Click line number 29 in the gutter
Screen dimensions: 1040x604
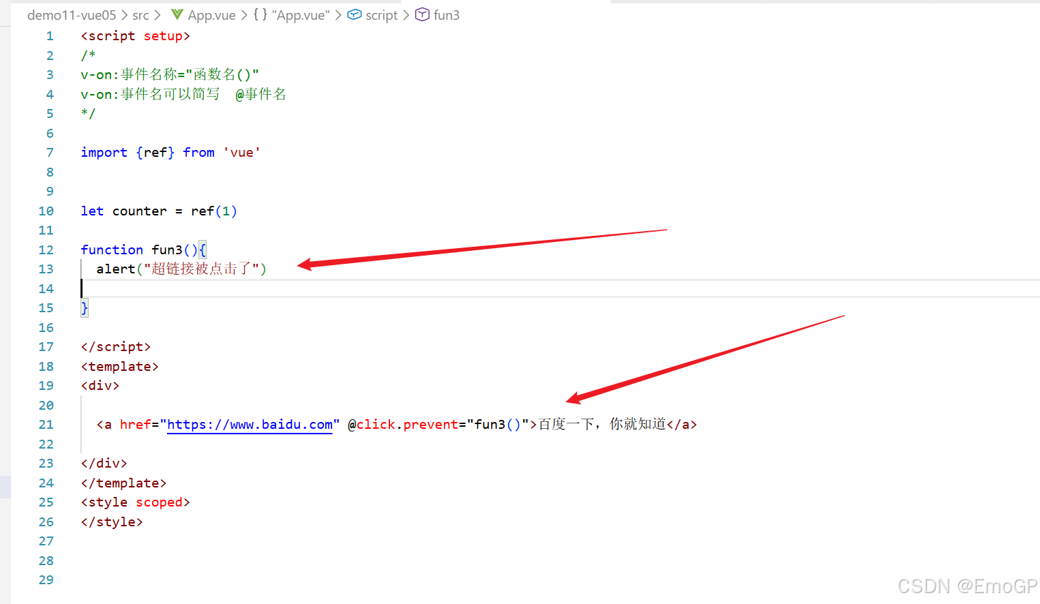click(x=46, y=580)
